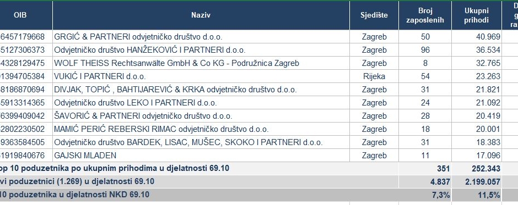This screenshot has width=518, height=205.
Task: Click VUKIĆ I PARTNERI d.o.o. cell
Action: 201,76
